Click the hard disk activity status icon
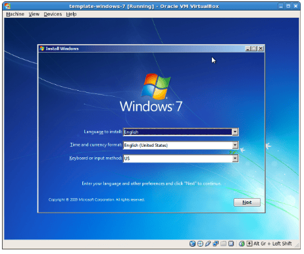 [192, 243]
